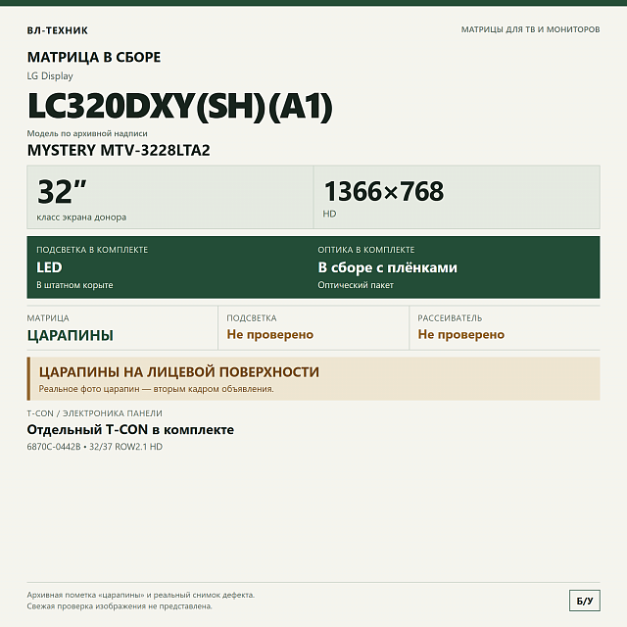Screen dimensions: 627x627
Task: Click the ЦАРАПИНЫ НА ЛИЦЕВОЙ ПОВЕРХНОСТИ warning title
Action: pyautogui.click(x=179, y=372)
